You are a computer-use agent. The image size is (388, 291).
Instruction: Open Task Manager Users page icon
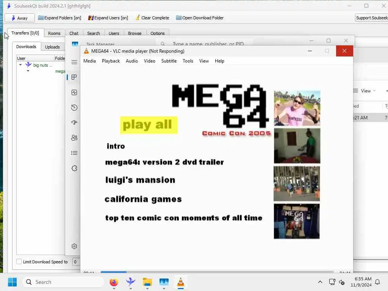74,138
